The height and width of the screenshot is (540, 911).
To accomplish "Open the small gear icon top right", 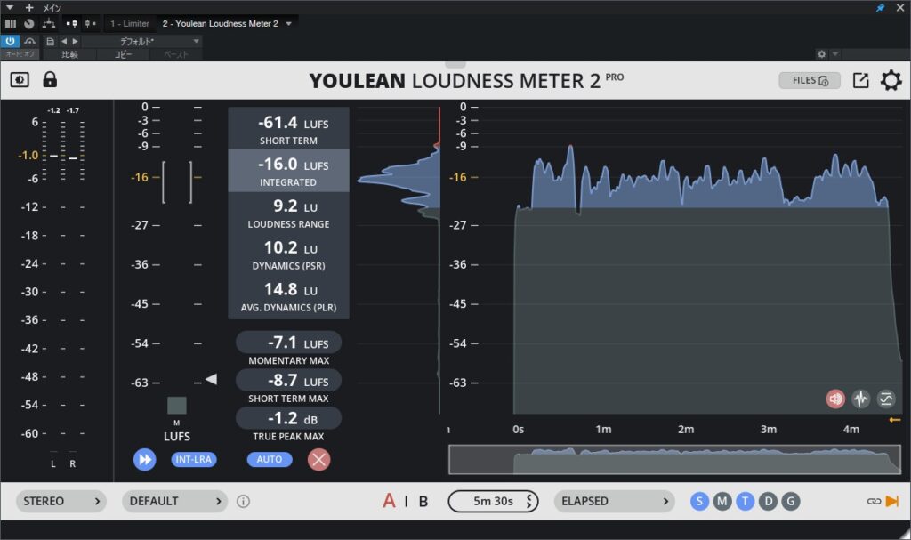I will coord(821,54).
